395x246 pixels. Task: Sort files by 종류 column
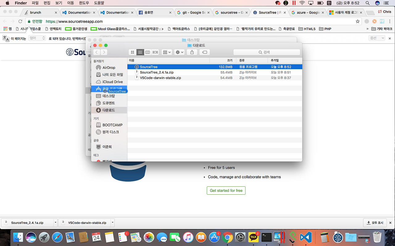click(x=252, y=61)
